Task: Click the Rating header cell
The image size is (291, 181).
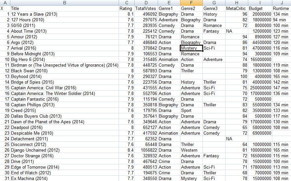Action: 127,9
